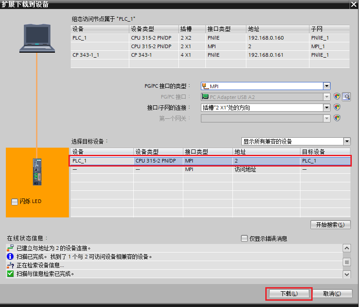Click 已建立与地址为 2 的设备连接 message

point(54,248)
